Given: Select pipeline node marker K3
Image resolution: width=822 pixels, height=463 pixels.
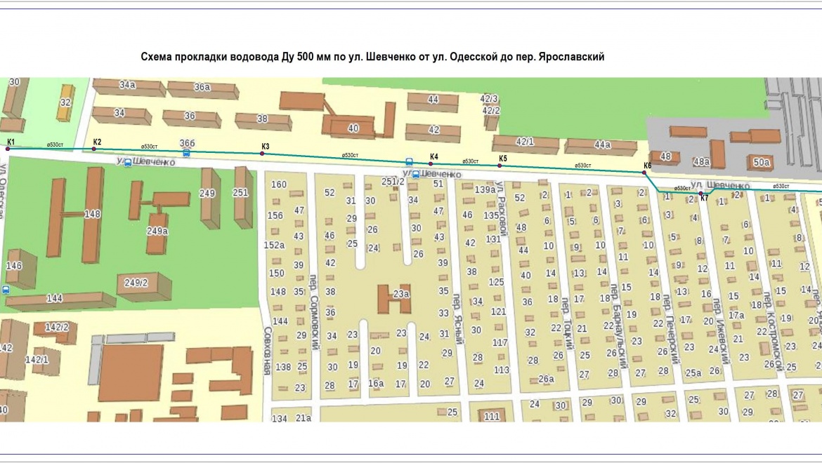Looking at the screenshot, I should pos(262,153).
